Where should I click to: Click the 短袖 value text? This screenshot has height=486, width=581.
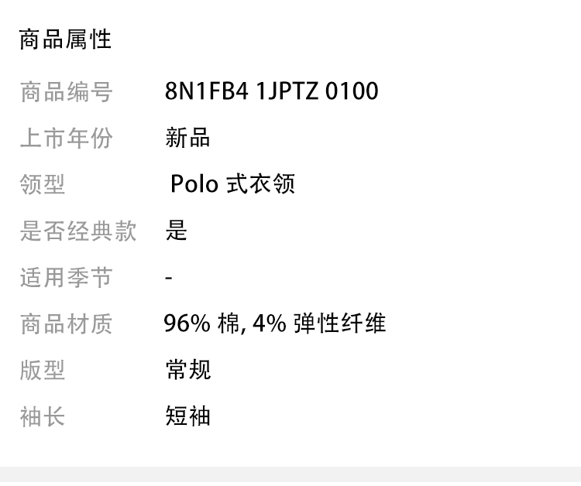[x=187, y=416]
